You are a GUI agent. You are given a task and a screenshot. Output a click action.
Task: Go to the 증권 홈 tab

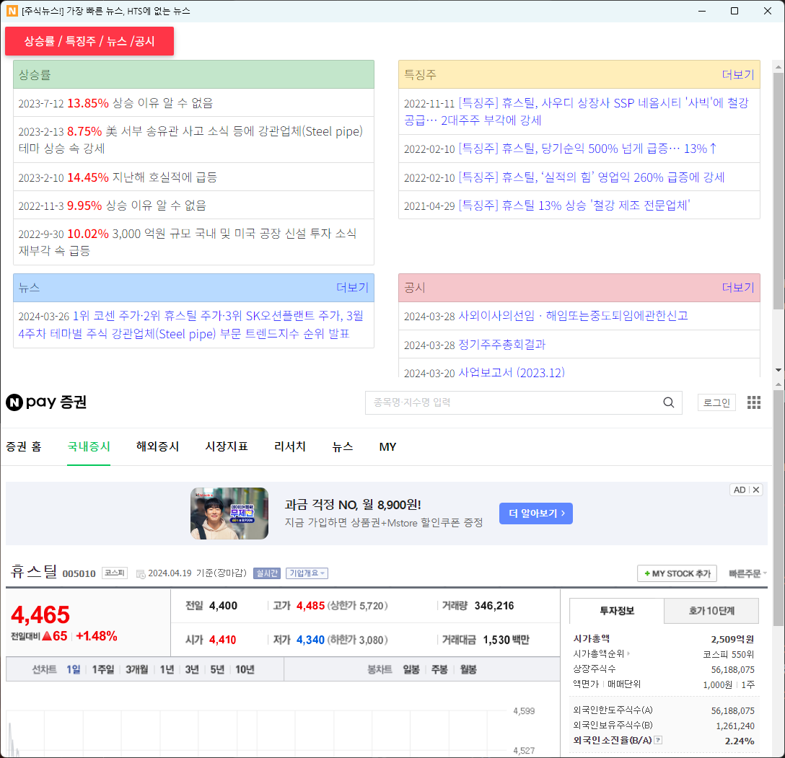coord(24,447)
